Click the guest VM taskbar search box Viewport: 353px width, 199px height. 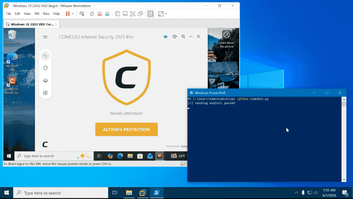click(54, 156)
